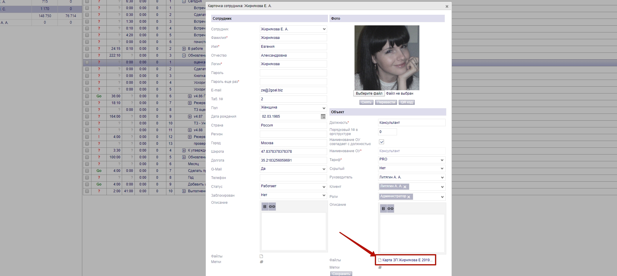Open the Руководитель dropdown
Image resolution: width=617 pixels, height=276 pixels.
pyautogui.click(x=412, y=177)
